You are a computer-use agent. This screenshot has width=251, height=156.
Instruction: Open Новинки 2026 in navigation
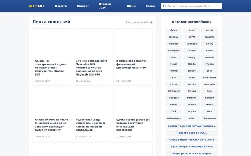(x=105, y=6)
